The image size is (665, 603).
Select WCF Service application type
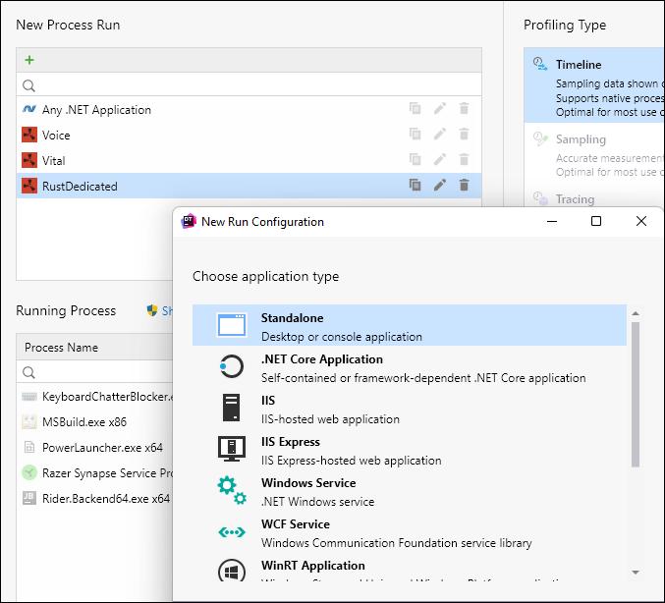(409, 532)
